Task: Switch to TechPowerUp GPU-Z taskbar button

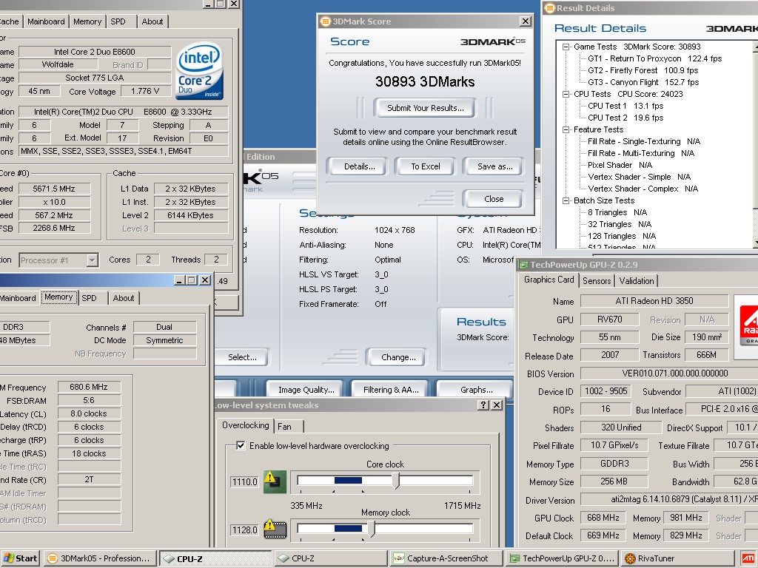Action: [562, 558]
